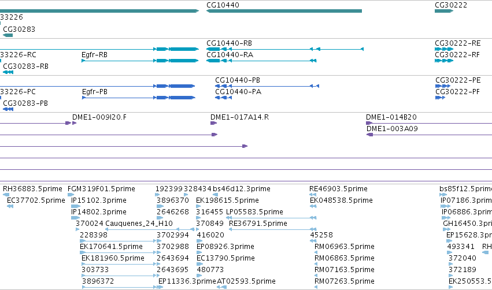Image resolution: width=492 pixels, height=290 pixels.
Task: Click the DME1-017A14.R marker
Action: 213,123
